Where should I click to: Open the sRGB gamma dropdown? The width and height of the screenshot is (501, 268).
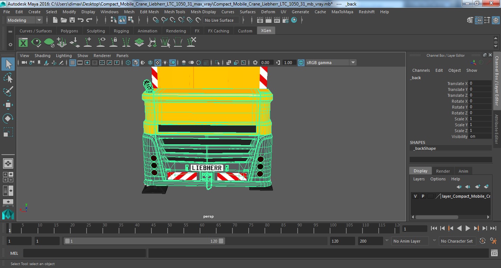click(x=331, y=63)
